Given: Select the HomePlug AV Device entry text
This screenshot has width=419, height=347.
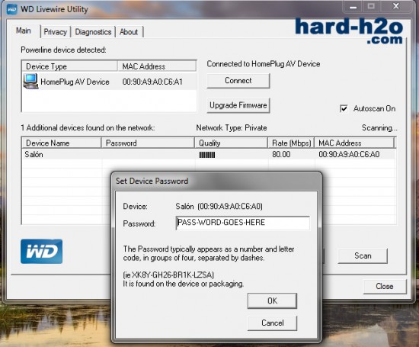Looking at the screenshot, I should coord(75,82).
